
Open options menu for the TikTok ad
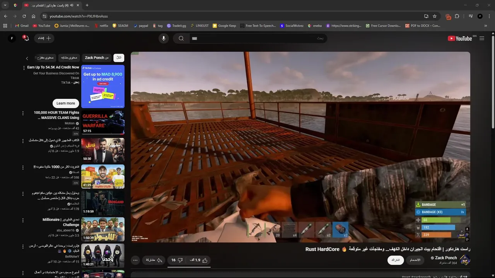[x=24, y=68]
